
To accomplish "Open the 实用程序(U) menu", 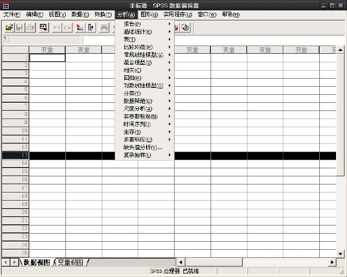I will coord(178,14).
